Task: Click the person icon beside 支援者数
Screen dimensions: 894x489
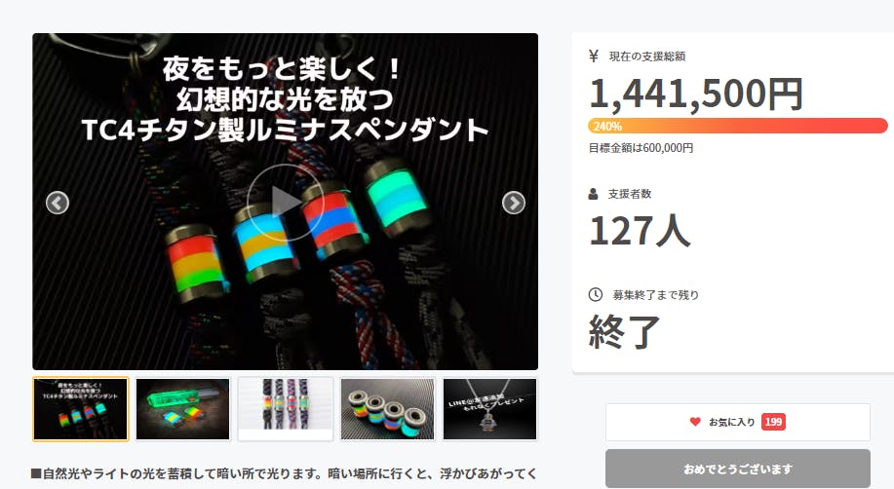Action: coord(593,194)
